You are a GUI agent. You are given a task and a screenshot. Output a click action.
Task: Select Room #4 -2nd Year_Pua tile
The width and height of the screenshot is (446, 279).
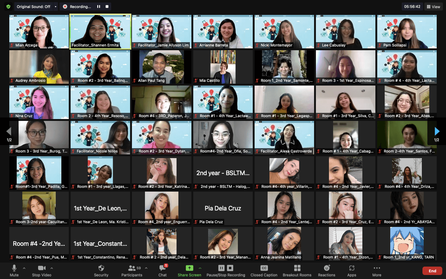pos(39,244)
